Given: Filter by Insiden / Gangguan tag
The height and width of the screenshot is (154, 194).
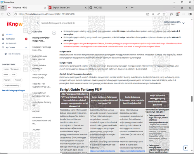Looking at the screenshot, I should coord(11,69).
